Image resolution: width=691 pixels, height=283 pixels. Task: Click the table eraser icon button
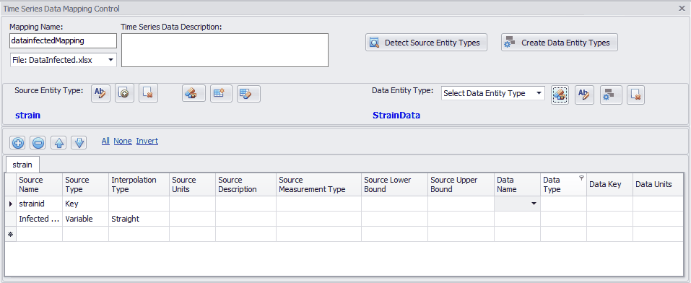coord(248,93)
